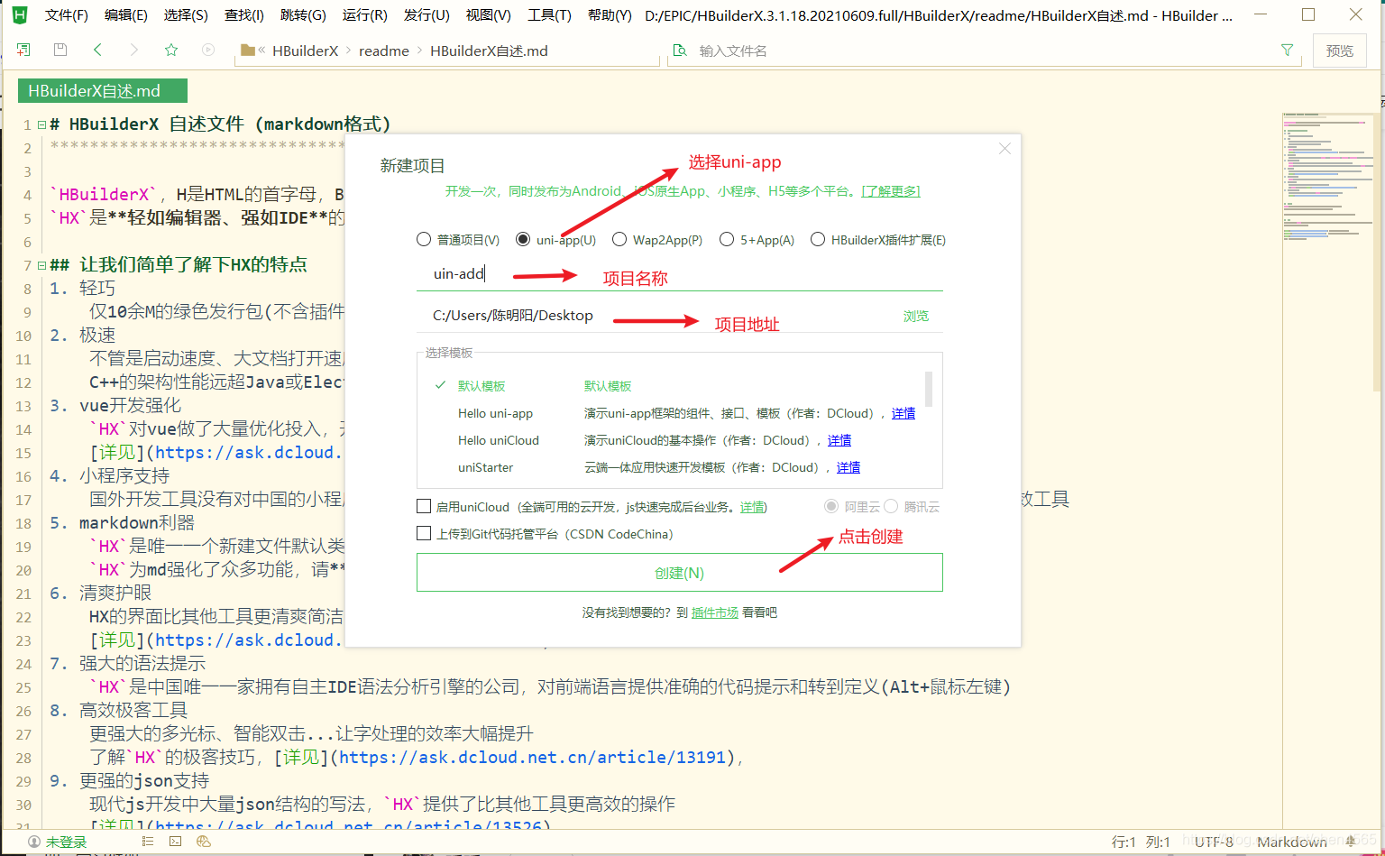Click the notification bell in status bar
Viewport: 1385px width, 856px height.
(x=1351, y=842)
